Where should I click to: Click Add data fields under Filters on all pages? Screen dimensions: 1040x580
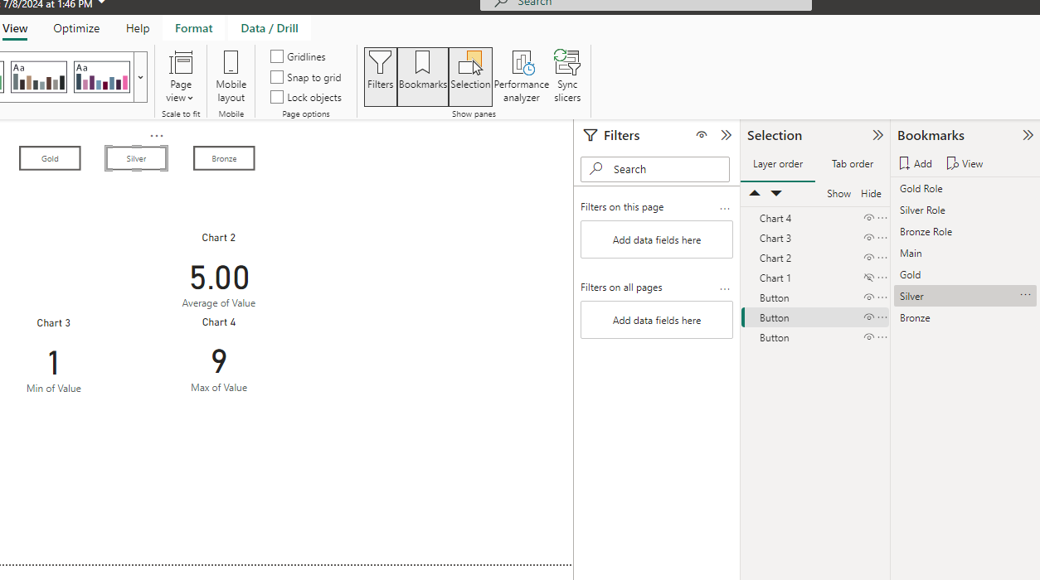click(x=657, y=320)
